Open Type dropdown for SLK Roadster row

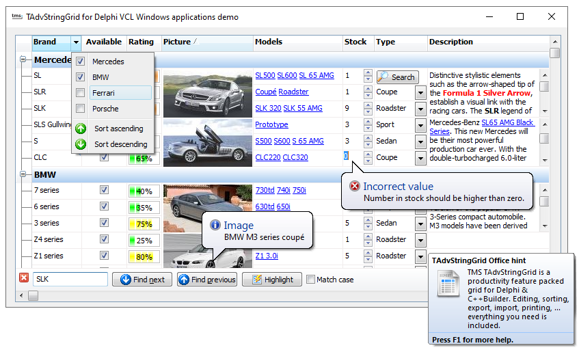(x=420, y=109)
